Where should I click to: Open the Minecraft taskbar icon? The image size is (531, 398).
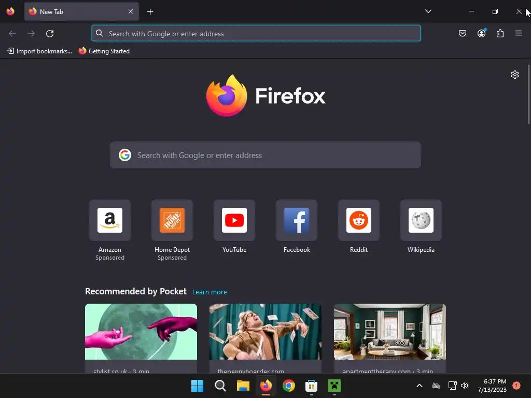[334, 386]
